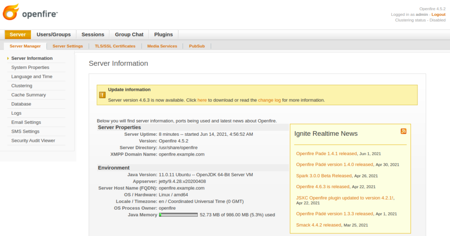Switch to Media Services subtab
Image resolution: width=450 pixels, height=236 pixels.
click(162, 46)
